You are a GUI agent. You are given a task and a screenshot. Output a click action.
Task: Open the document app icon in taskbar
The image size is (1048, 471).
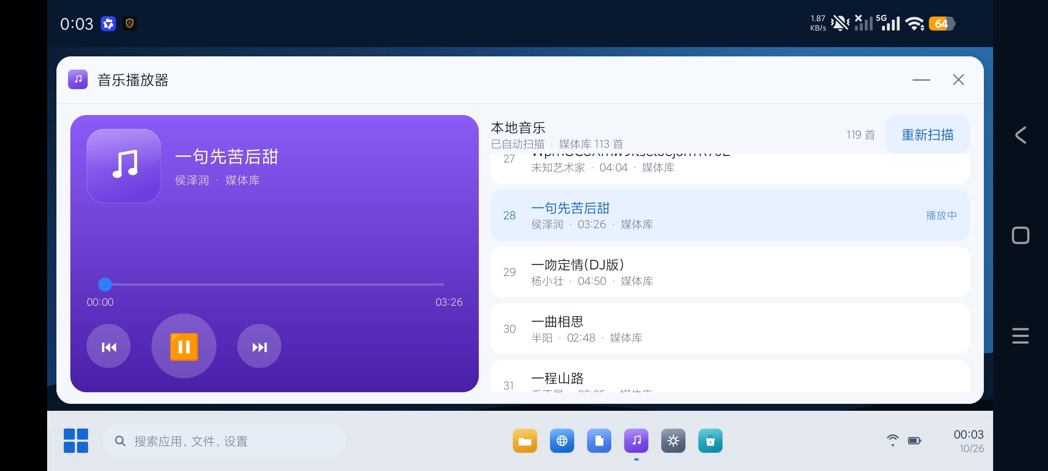point(599,441)
